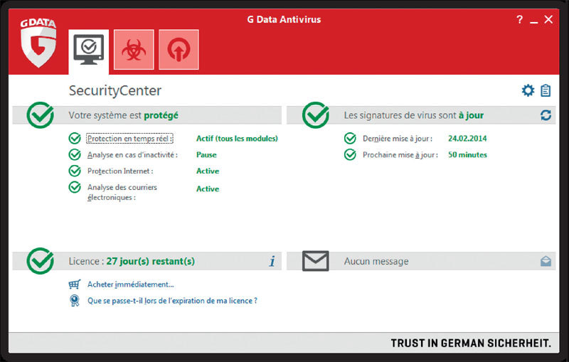Click the large envelope next to Aucun message
569x362 pixels.
pos(315,261)
